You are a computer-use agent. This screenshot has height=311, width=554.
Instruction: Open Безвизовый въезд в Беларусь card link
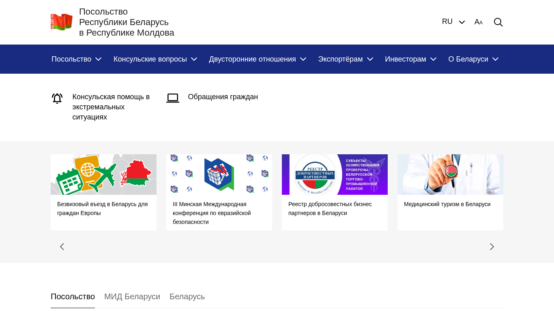102,209
